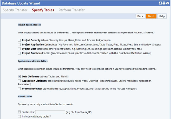
Task: Open Help for the wizard
Action: click(x=162, y=16)
